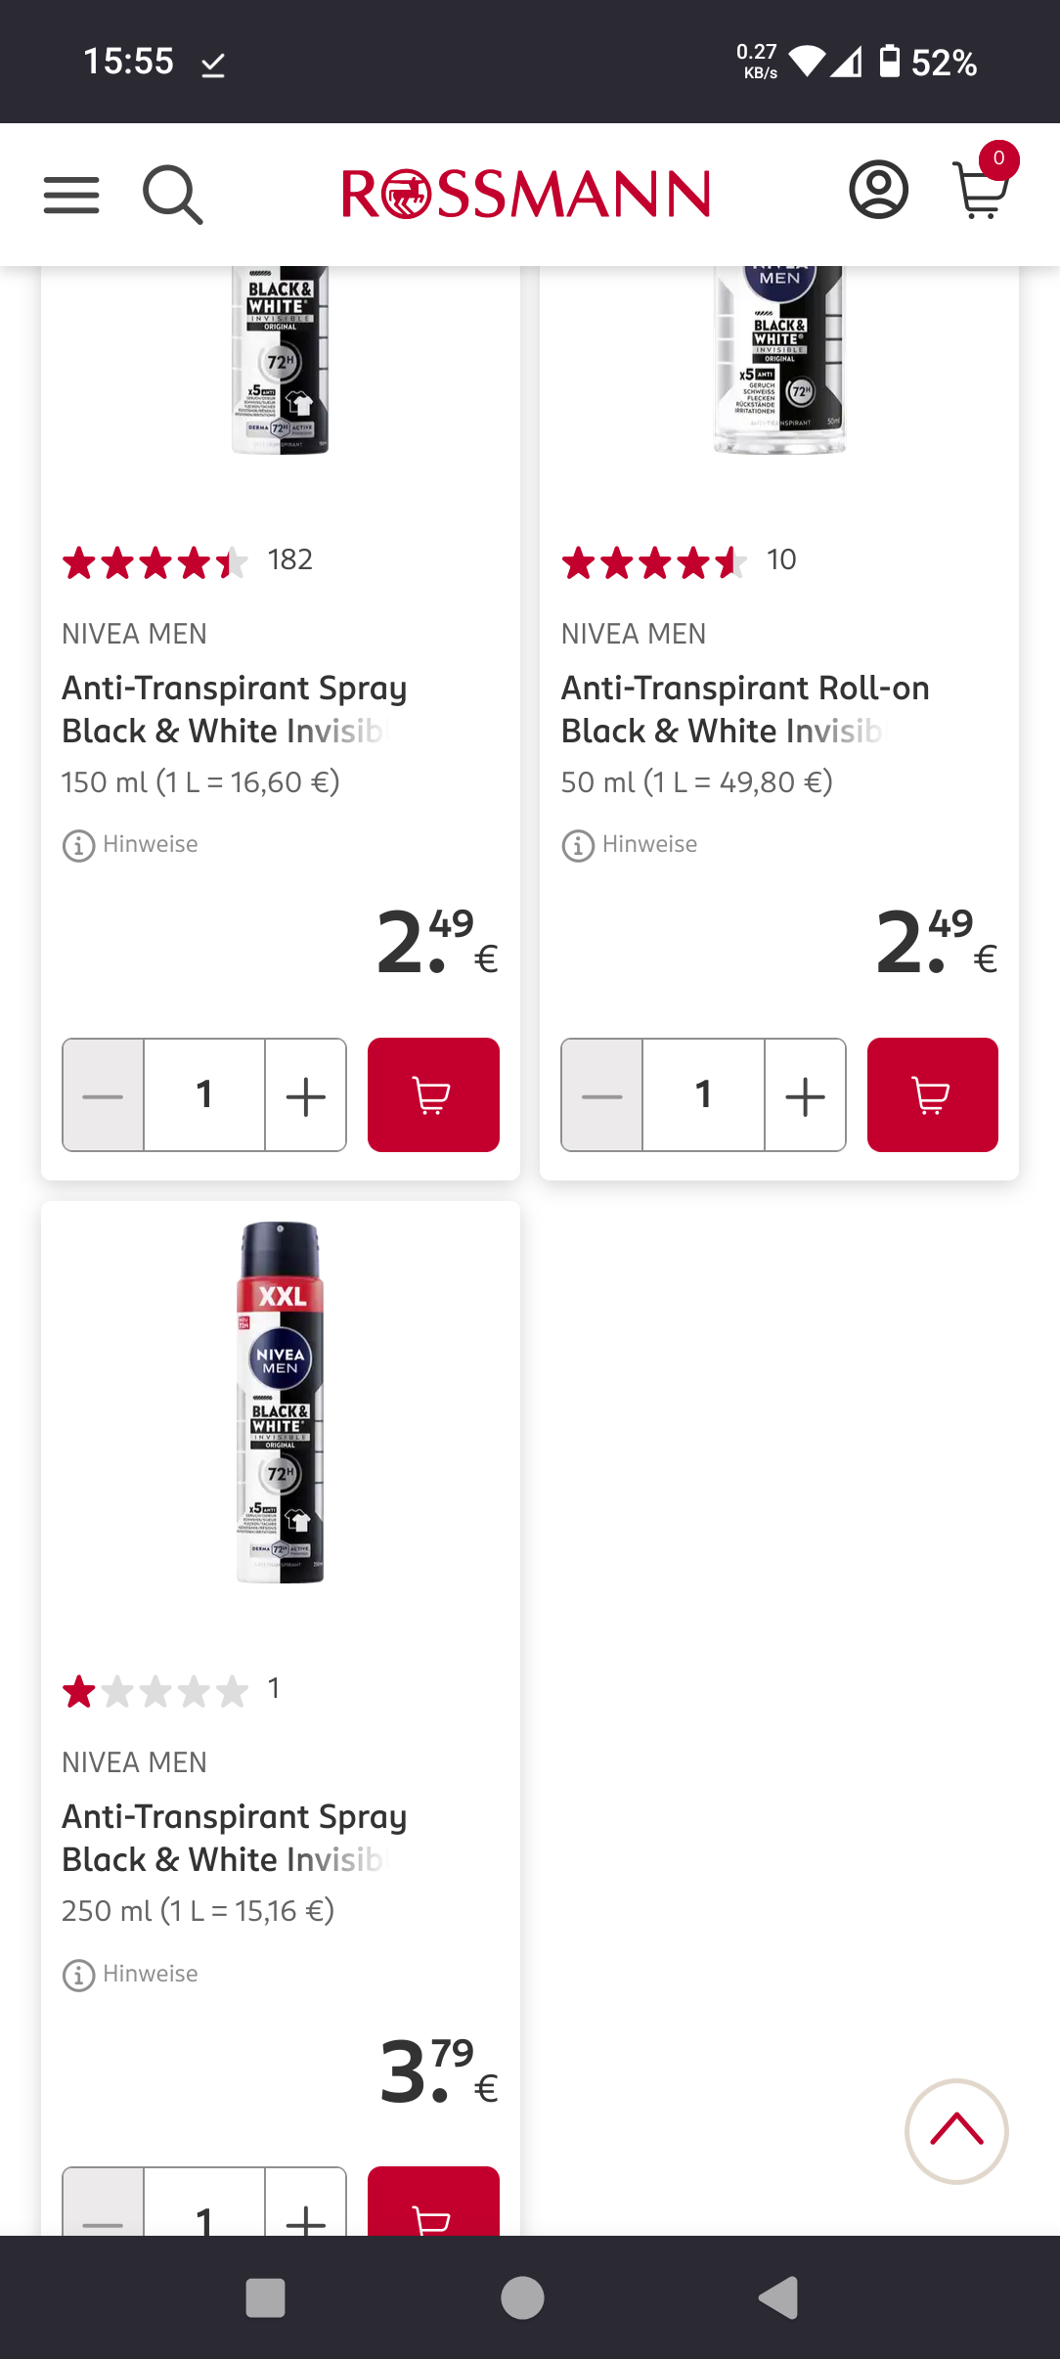Increase quantity of Roll-on product

point(805,1094)
